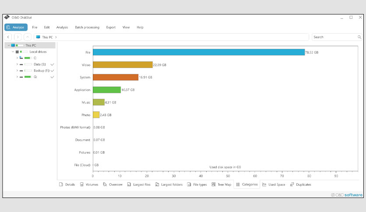Click the C: drive usage bar

click(28, 58)
